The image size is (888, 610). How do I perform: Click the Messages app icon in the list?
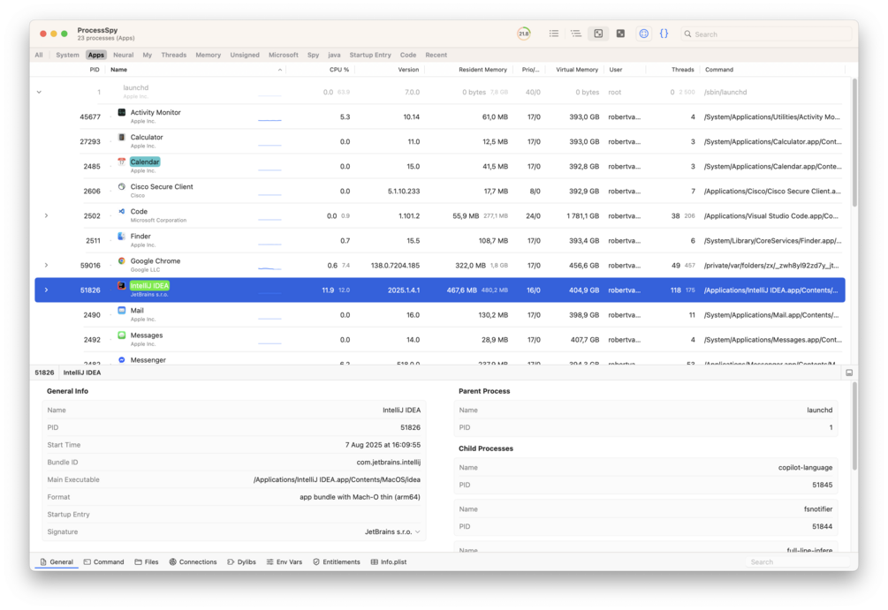(122, 335)
